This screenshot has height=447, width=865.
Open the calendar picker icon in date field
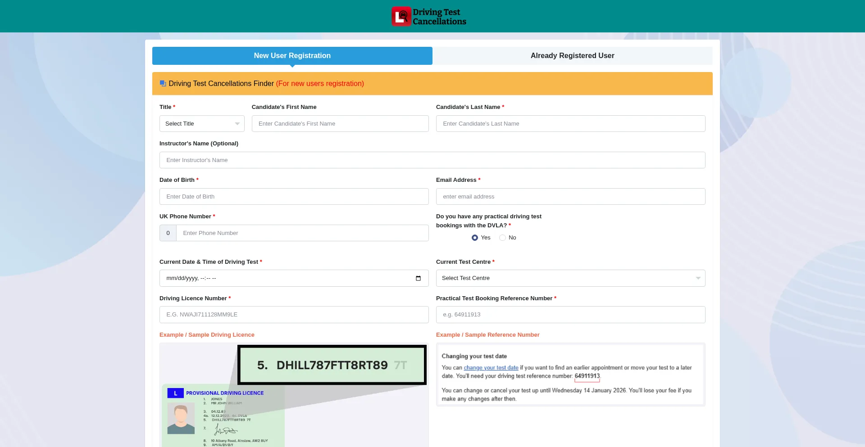click(x=418, y=278)
